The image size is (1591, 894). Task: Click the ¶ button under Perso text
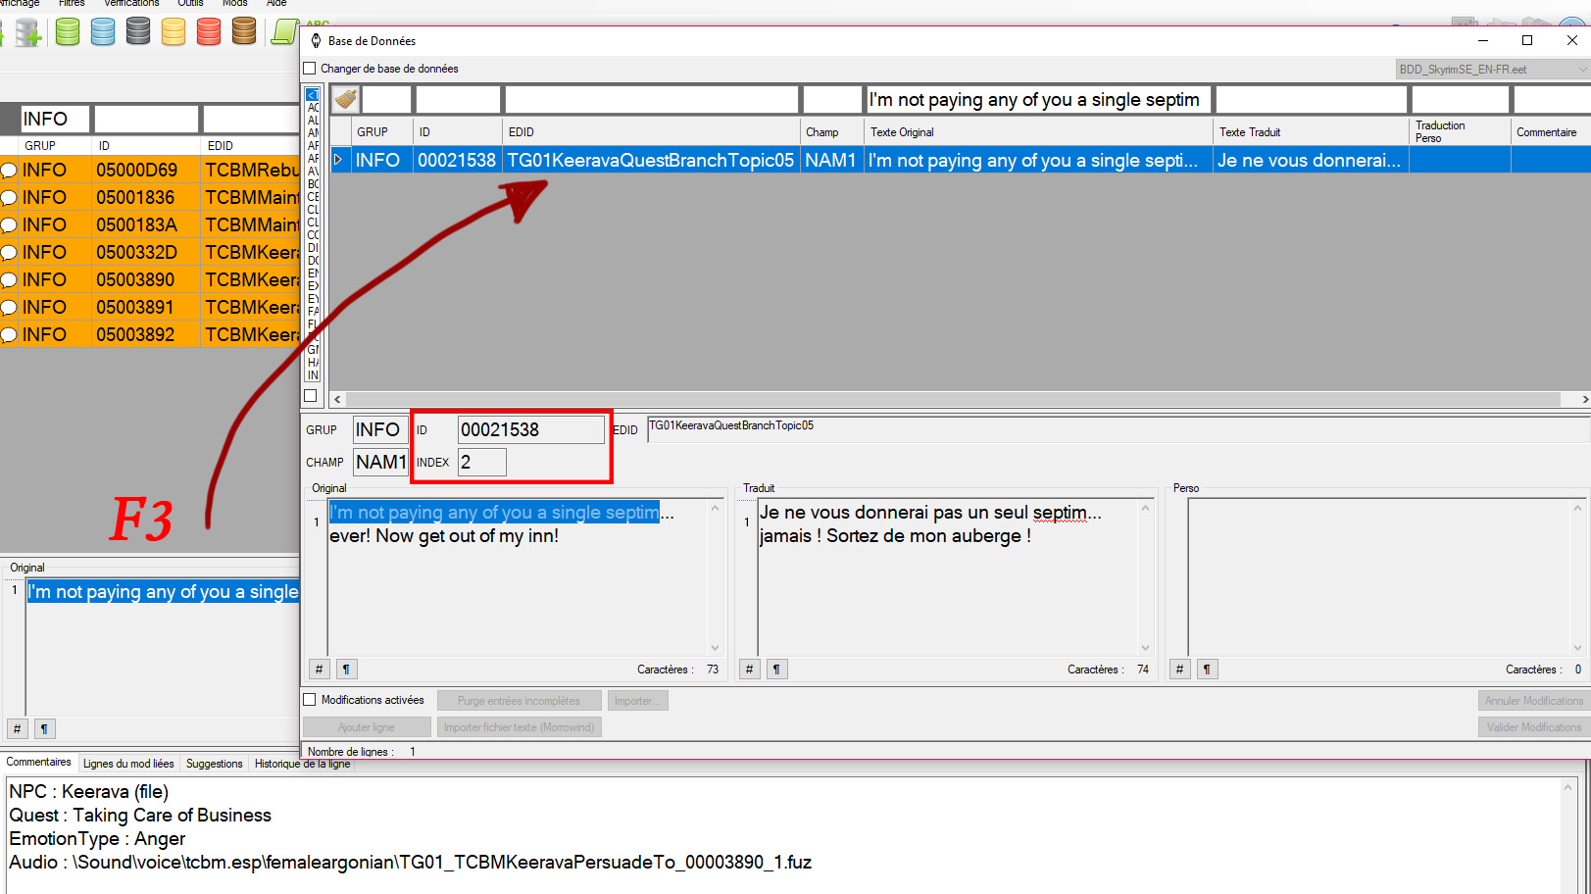pyautogui.click(x=1207, y=670)
